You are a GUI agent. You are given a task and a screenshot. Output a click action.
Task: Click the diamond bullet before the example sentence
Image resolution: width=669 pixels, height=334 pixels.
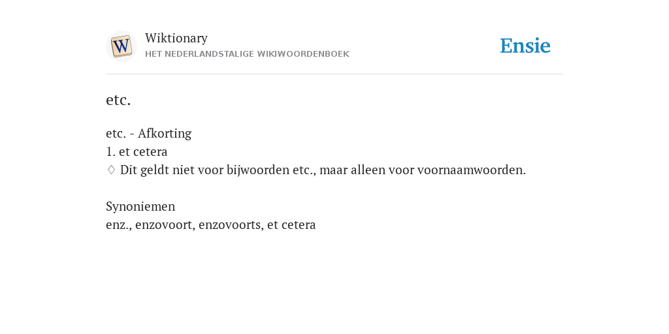coord(111,170)
